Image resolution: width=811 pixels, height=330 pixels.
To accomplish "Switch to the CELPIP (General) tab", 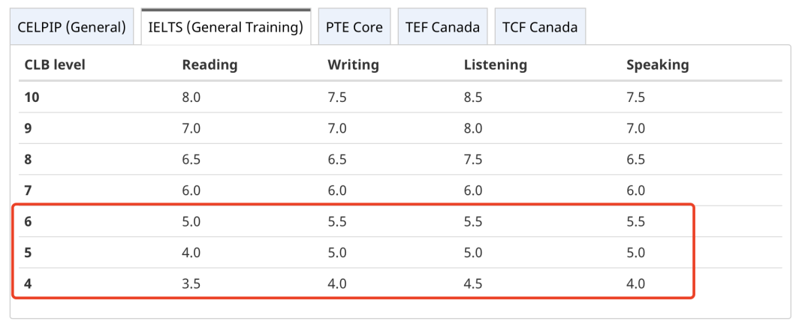I will coord(71,27).
